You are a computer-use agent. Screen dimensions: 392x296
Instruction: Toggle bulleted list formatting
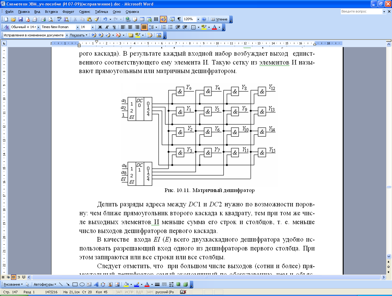171,27
